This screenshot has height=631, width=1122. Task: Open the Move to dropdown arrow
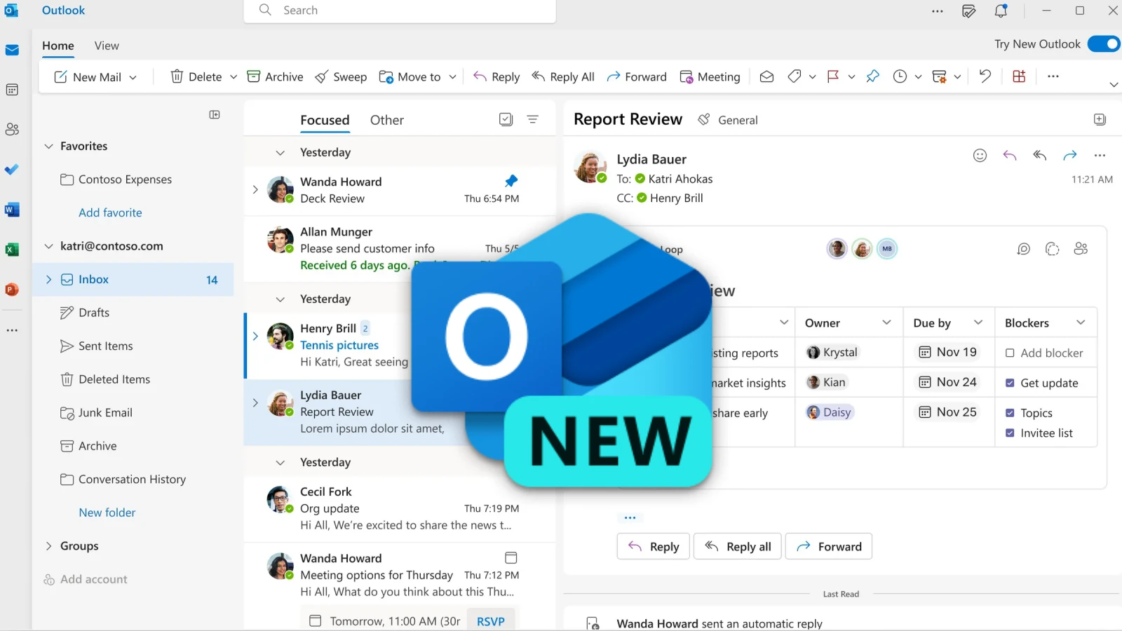tap(452, 77)
